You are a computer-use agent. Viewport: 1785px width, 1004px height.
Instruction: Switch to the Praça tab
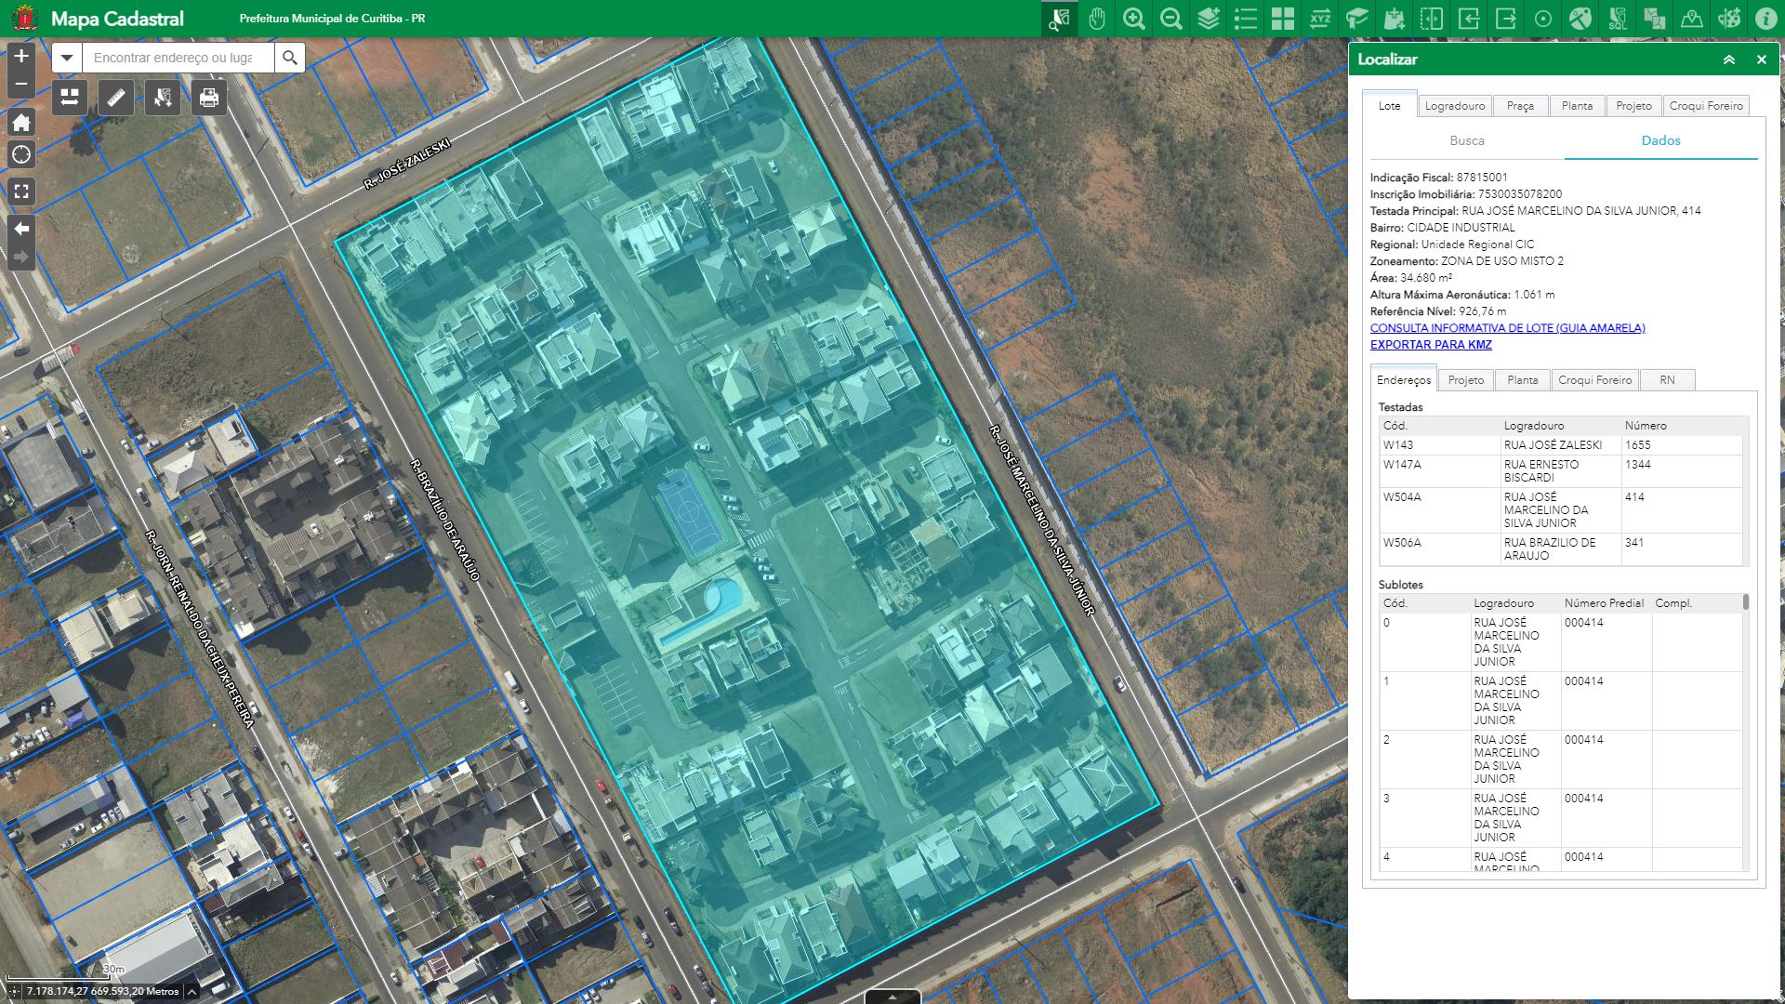pyautogui.click(x=1520, y=106)
